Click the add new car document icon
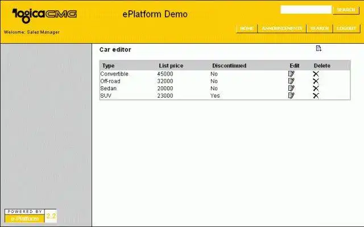The width and height of the screenshot is (364, 227). pyautogui.click(x=318, y=48)
